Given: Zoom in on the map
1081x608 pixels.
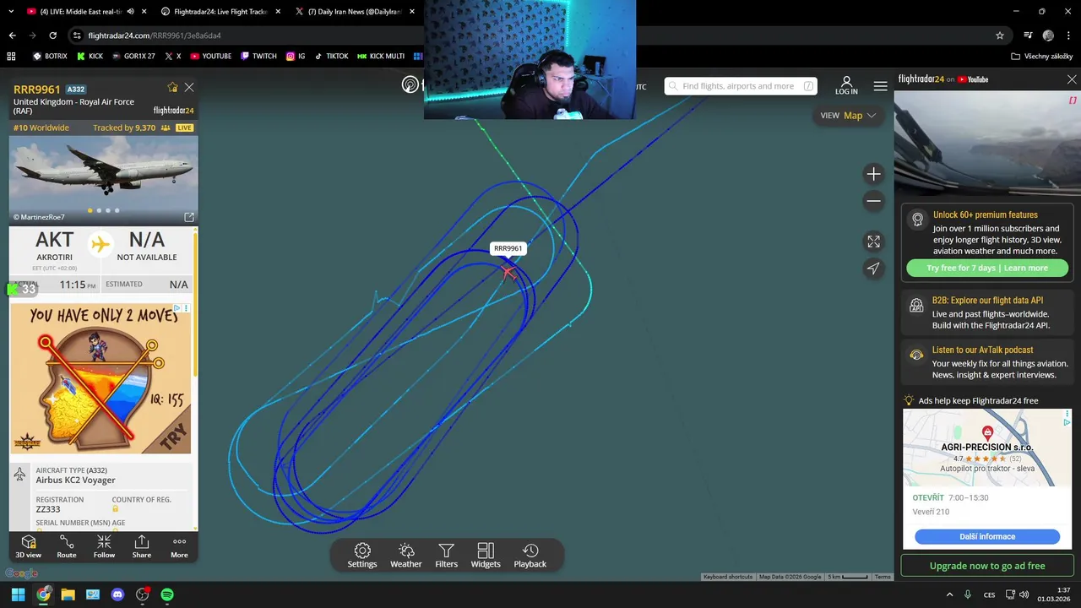Looking at the screenshot, I should [x=873, y=174].
